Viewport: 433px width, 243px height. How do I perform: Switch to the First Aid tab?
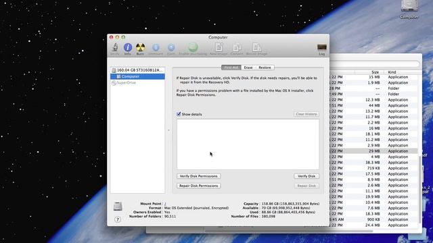click(231, 67)
